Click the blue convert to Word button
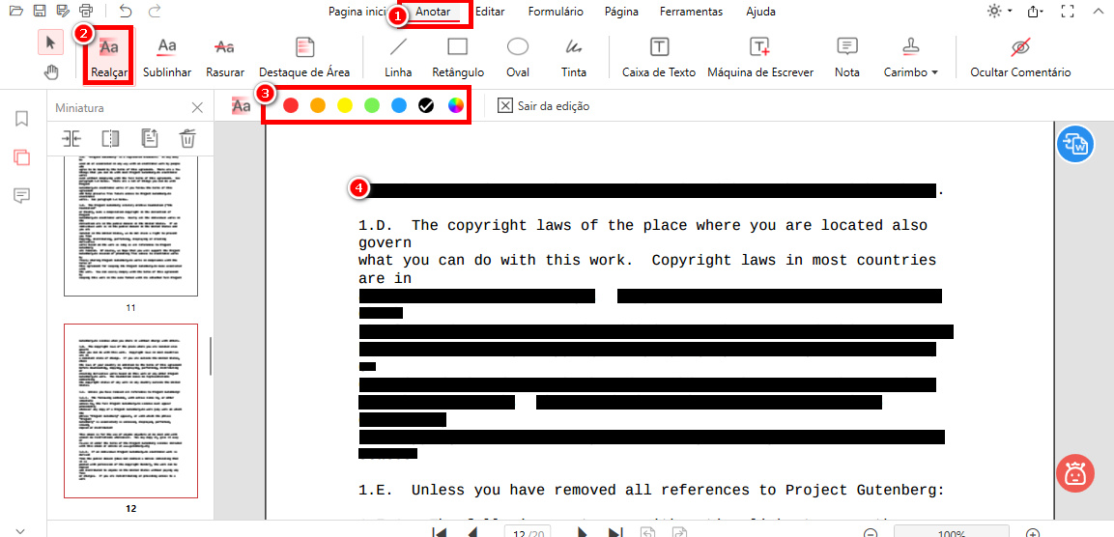This screenshot has width=1114, height=537. point(1075,143)
